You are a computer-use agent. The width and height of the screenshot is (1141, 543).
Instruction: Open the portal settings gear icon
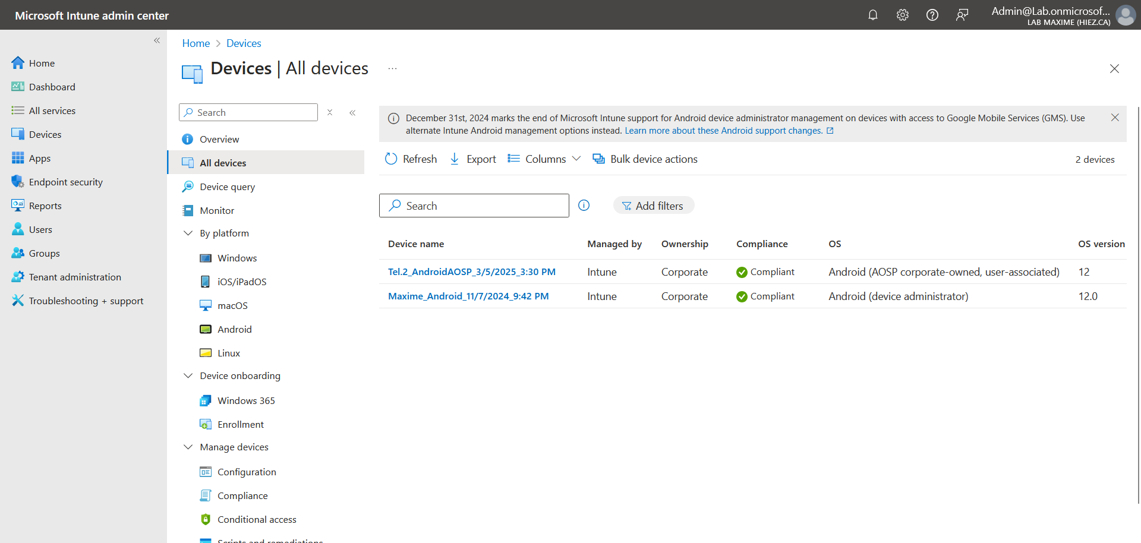[x=902, y=15]
